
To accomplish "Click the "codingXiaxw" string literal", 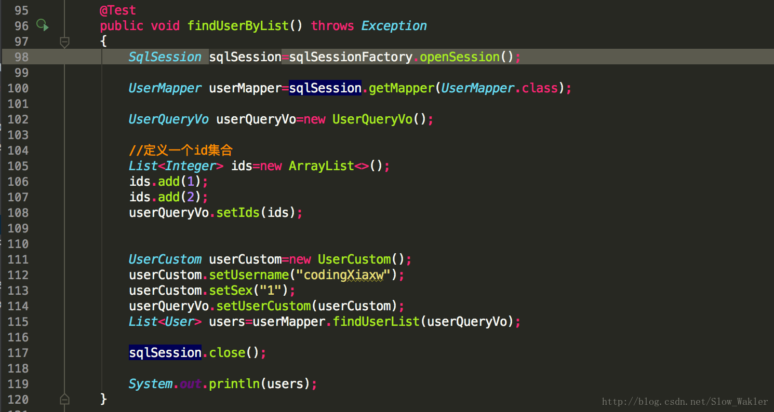I will pos(343,275).
